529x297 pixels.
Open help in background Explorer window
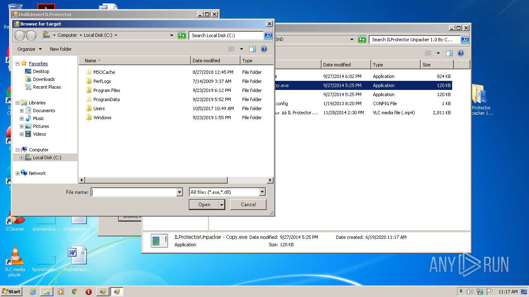click(x=461, y=53)
